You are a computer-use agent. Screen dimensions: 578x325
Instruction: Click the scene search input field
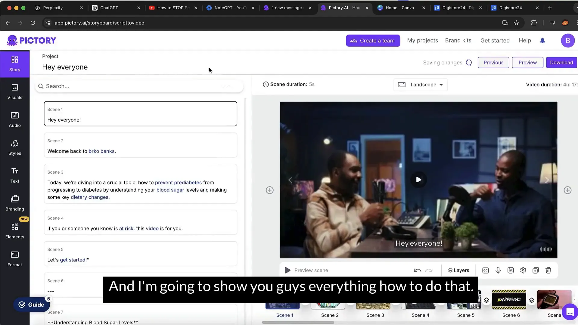(139, 86)
